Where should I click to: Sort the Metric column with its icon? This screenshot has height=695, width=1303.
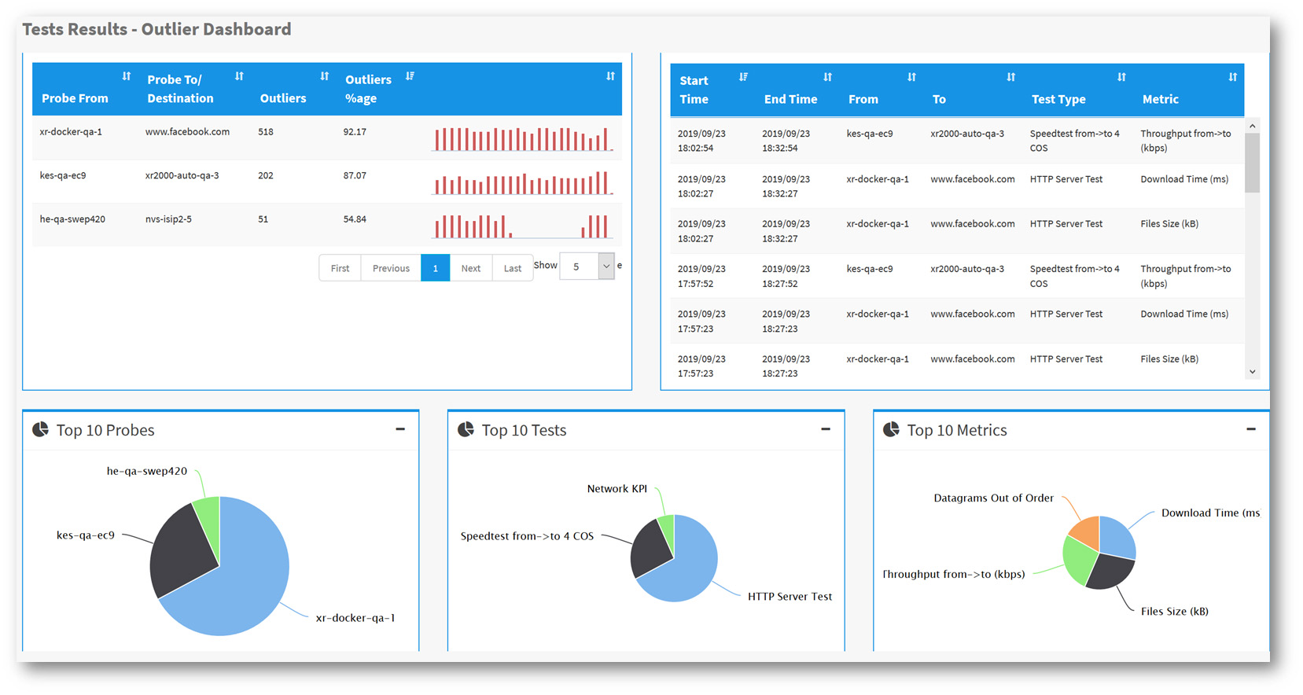tap(1232, 77)
